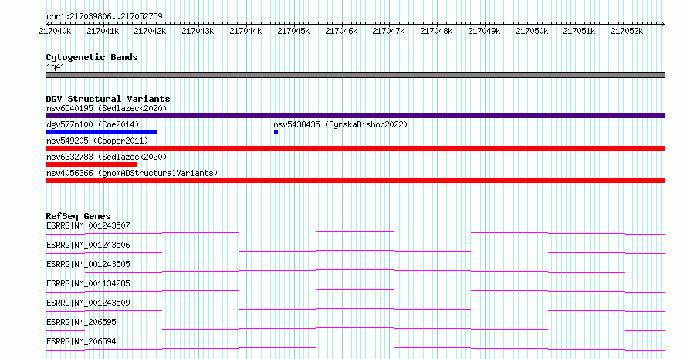Click the ruler's left arrowhead

[x=48, y=24]
